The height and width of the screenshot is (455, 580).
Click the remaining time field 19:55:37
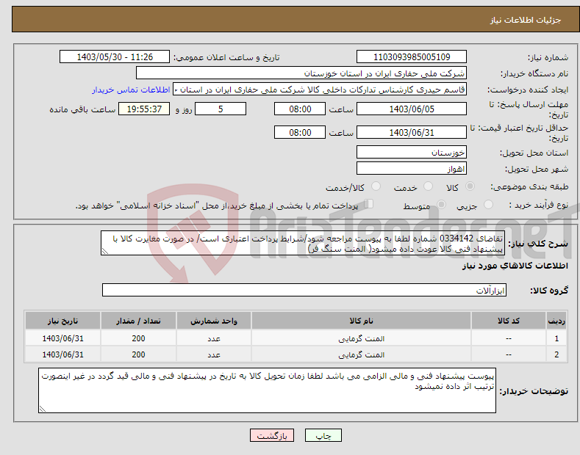[x=144, y=109]
